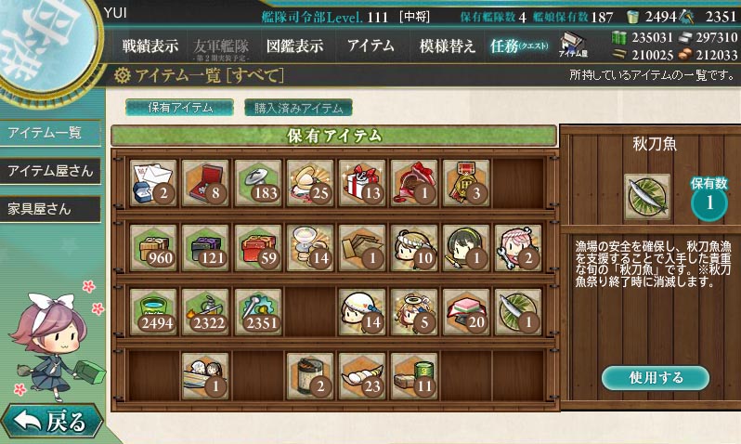The height and width of the screenshot is (444, 741).
Task: Switch to 保有アイテム tab
Action: click(179, 108)
